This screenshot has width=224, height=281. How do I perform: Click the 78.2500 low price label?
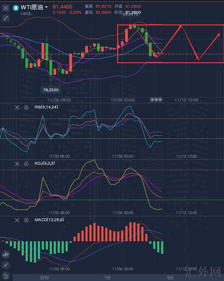click(x=51, y=90)
